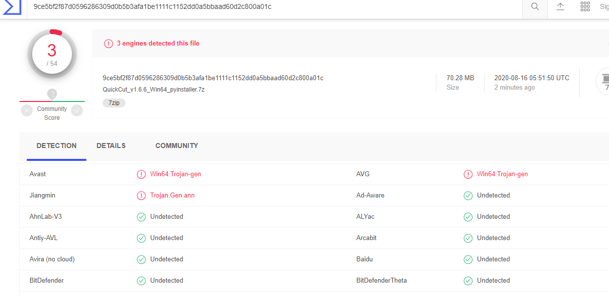The height and width of the screenshot is (297, 609).
Task: Click the upload file icon
Action: (560, 7)
